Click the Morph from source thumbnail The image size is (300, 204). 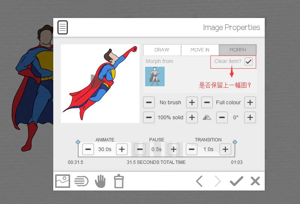point(155,76)
